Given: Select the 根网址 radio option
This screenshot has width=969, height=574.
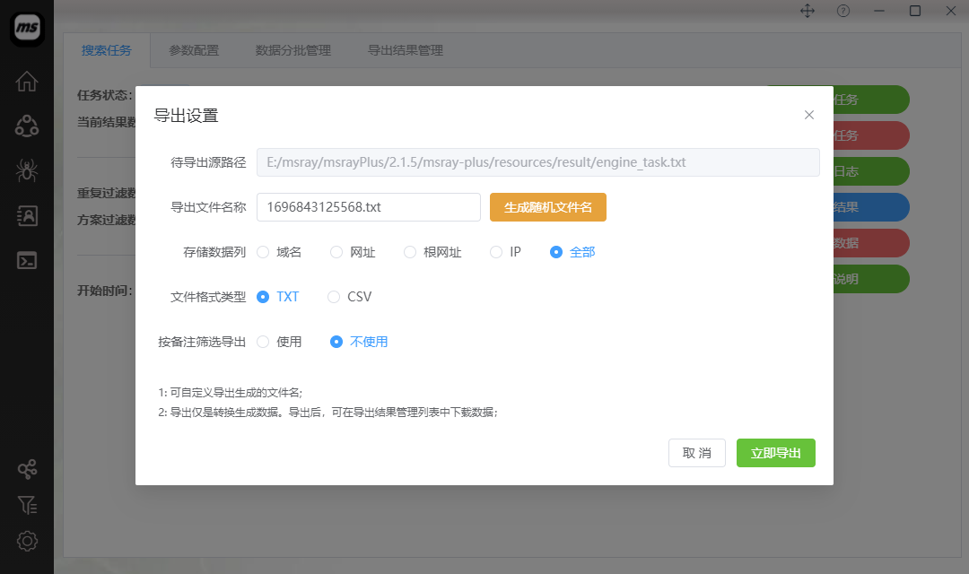Looking at the screenshot, I should [x=410, y=252].
